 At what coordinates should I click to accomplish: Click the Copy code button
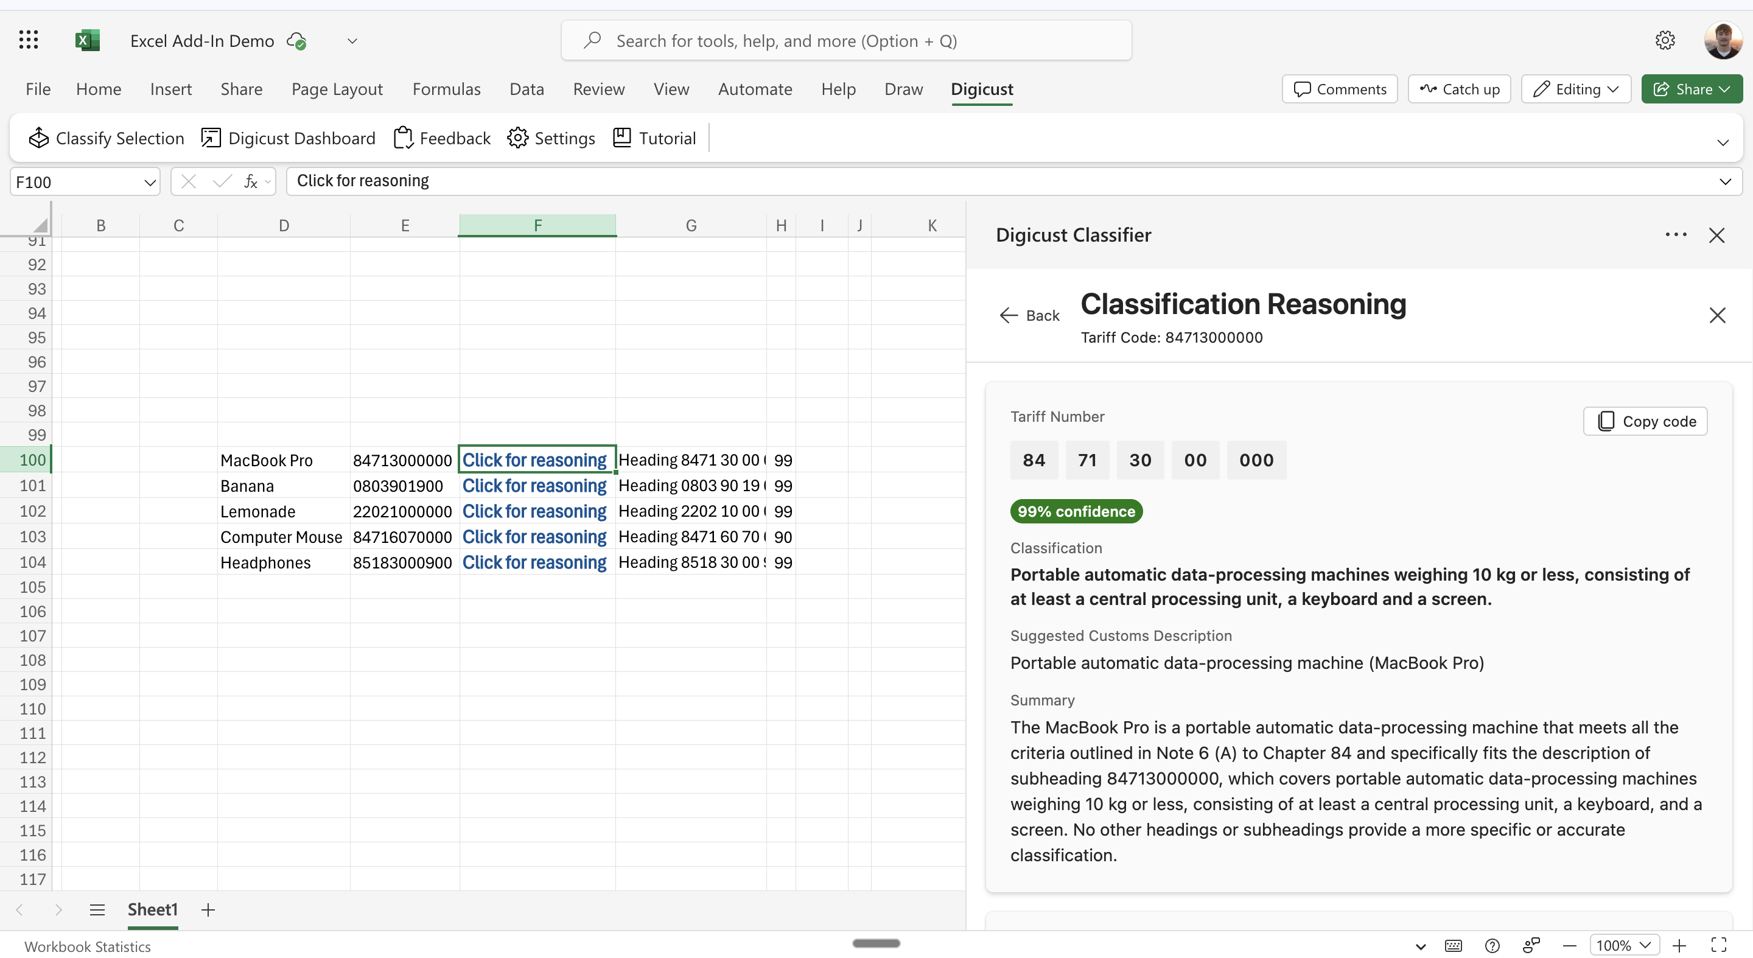(1645, 421)
